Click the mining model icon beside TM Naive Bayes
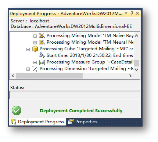The width and height of the screenshot is (158, 142). [x=42, y=36]
